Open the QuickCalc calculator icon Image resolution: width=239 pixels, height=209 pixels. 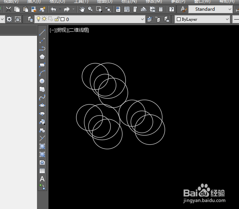pos(161,9)
